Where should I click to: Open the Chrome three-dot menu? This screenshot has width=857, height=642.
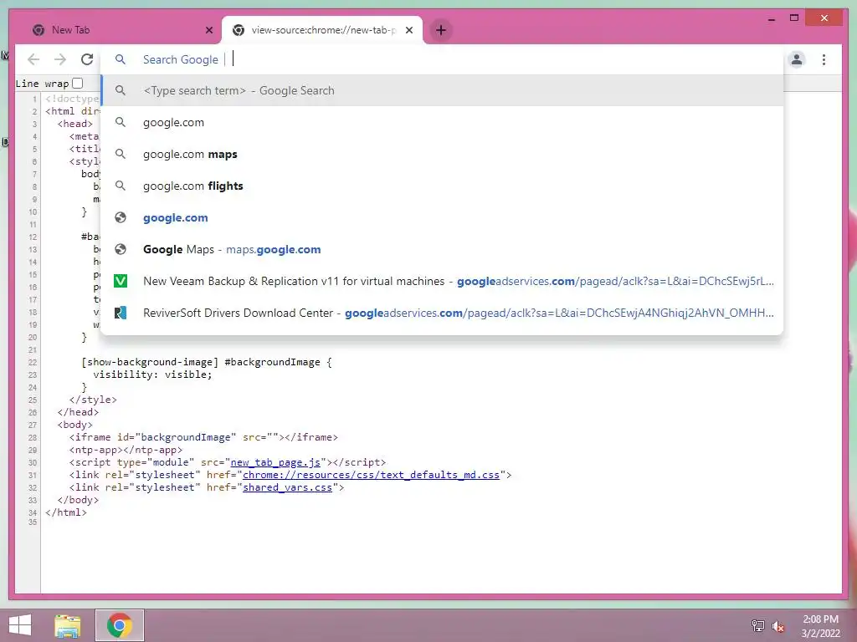pyautogui.click(x=824, y=59)
